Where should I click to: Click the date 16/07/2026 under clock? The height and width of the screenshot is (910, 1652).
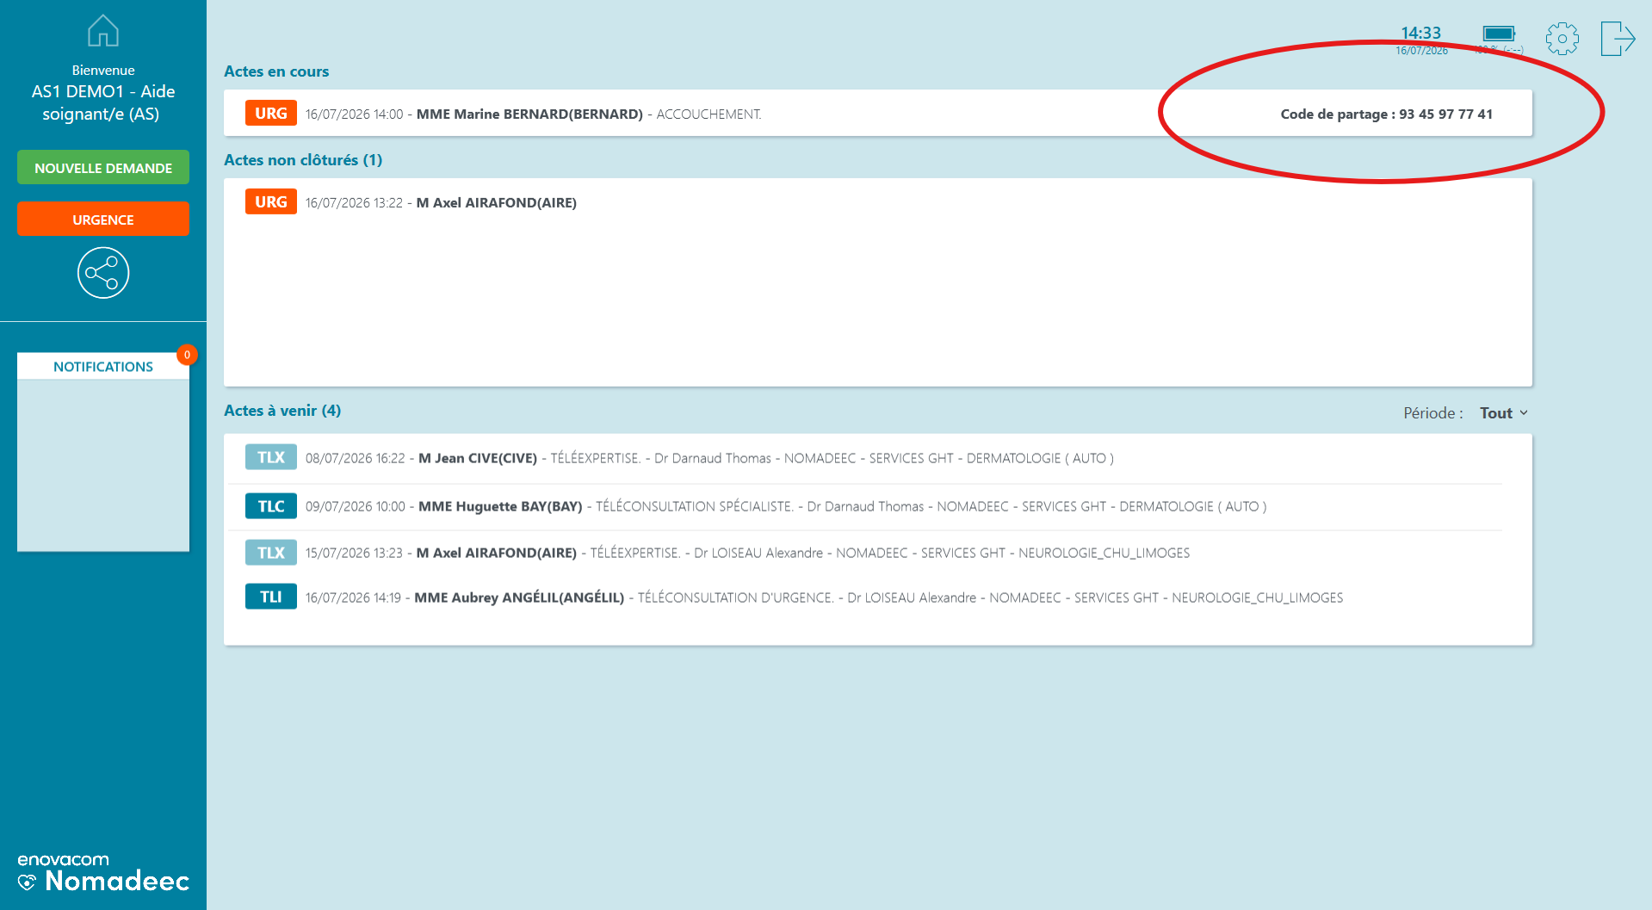point(1421,51)
